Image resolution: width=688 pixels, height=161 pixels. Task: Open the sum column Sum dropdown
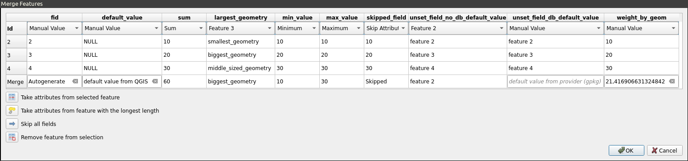point(184,28)
